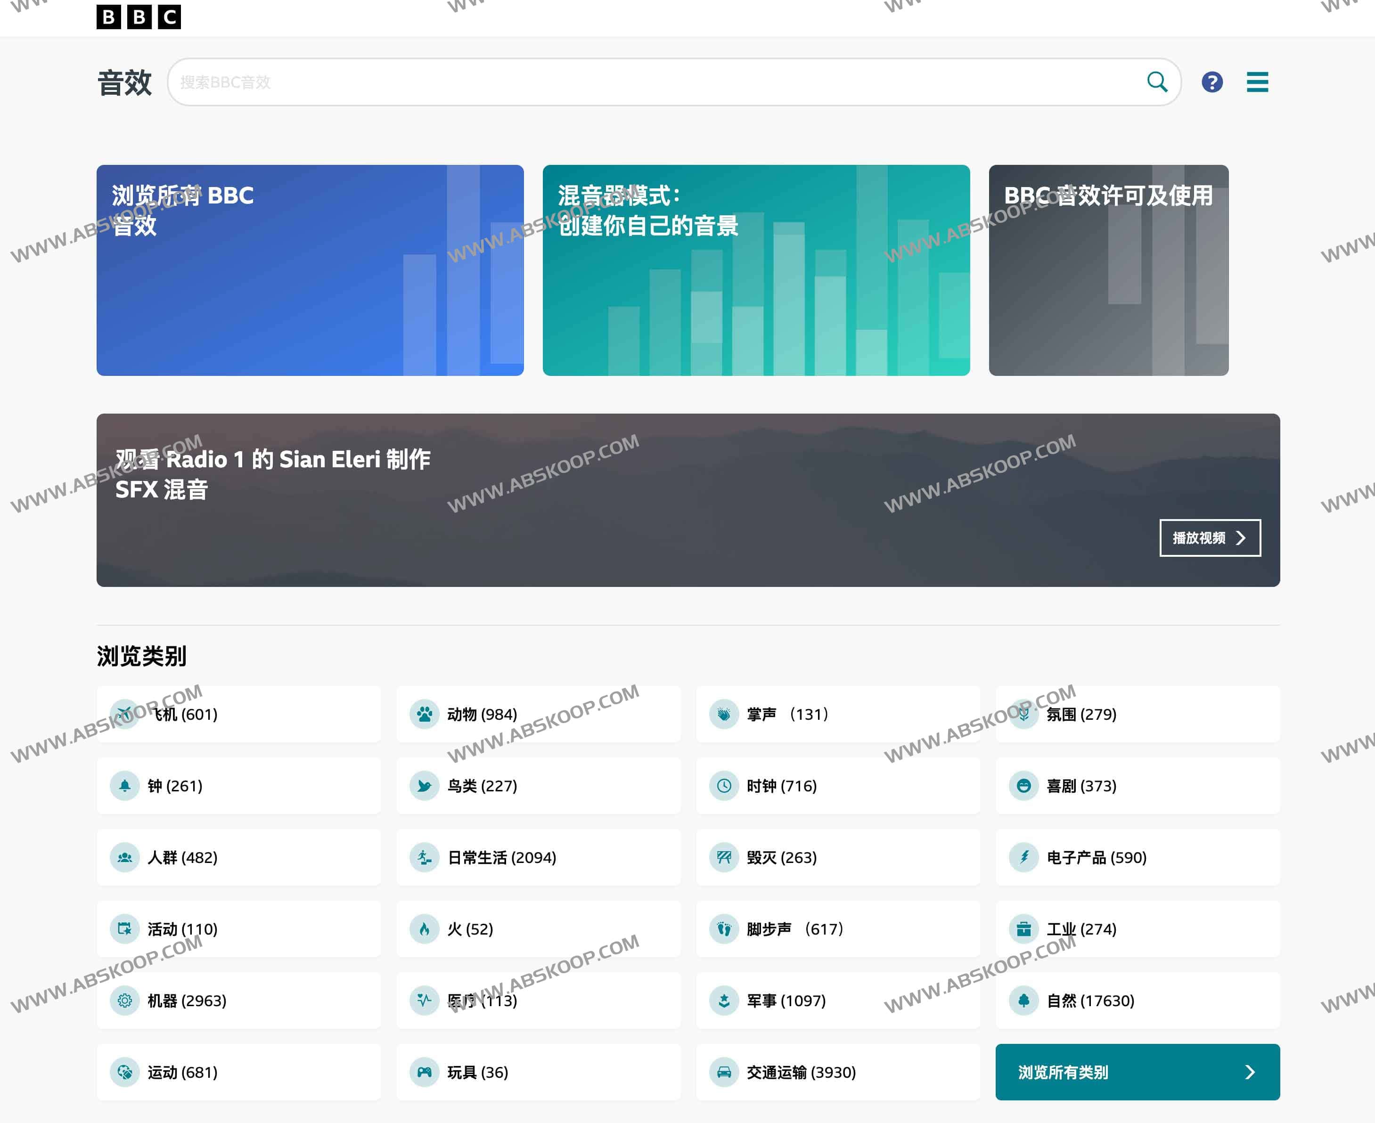Click the clock icon for 时钟
Screen dimensions: 1375x1123
tap(724, 786)
